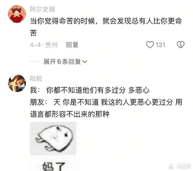193x171 pixels.
Task: Click the Weibo watermark logo
Action: point(171,166)
